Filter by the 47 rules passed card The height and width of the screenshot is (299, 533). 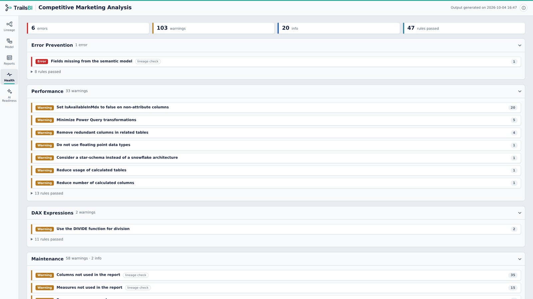pos(464,28)
